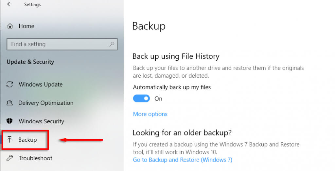335x171 pixels.
Task: Turn off automatic file backup toggle
Action: pos(141,99)
